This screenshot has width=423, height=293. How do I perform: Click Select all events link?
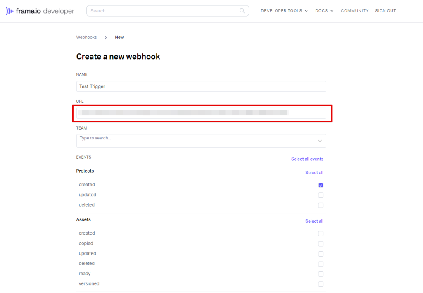tap(307, 159)
